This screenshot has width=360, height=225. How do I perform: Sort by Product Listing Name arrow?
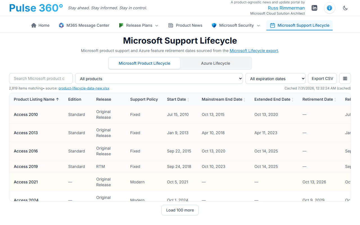click(x=57, y=99)
